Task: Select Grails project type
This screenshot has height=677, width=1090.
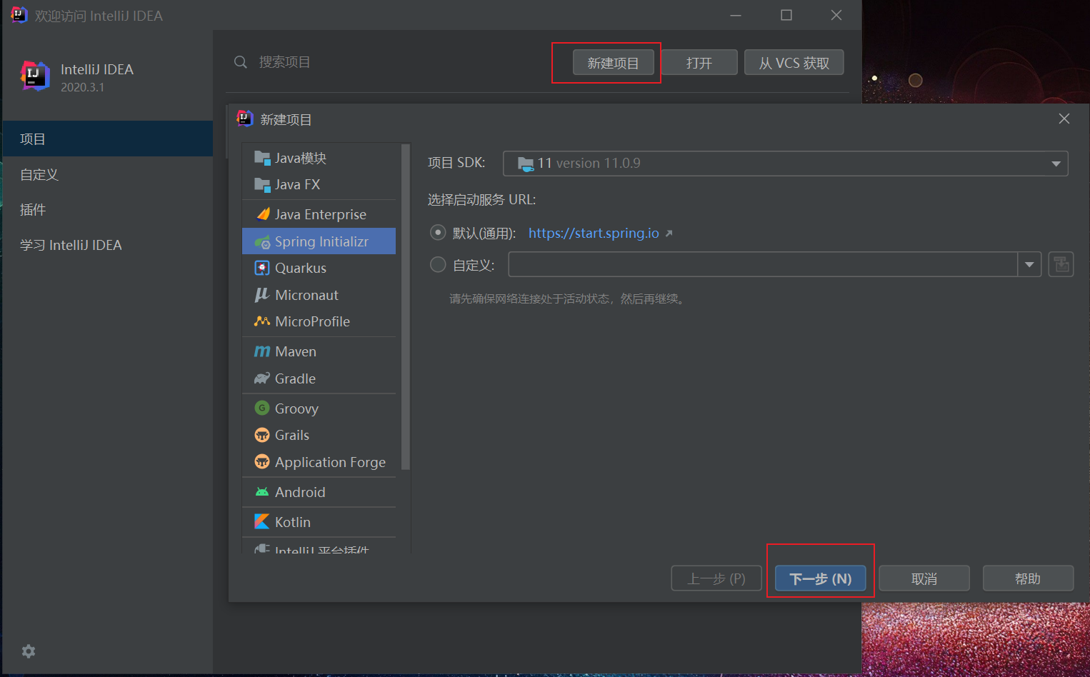Action: pos(319,435)
